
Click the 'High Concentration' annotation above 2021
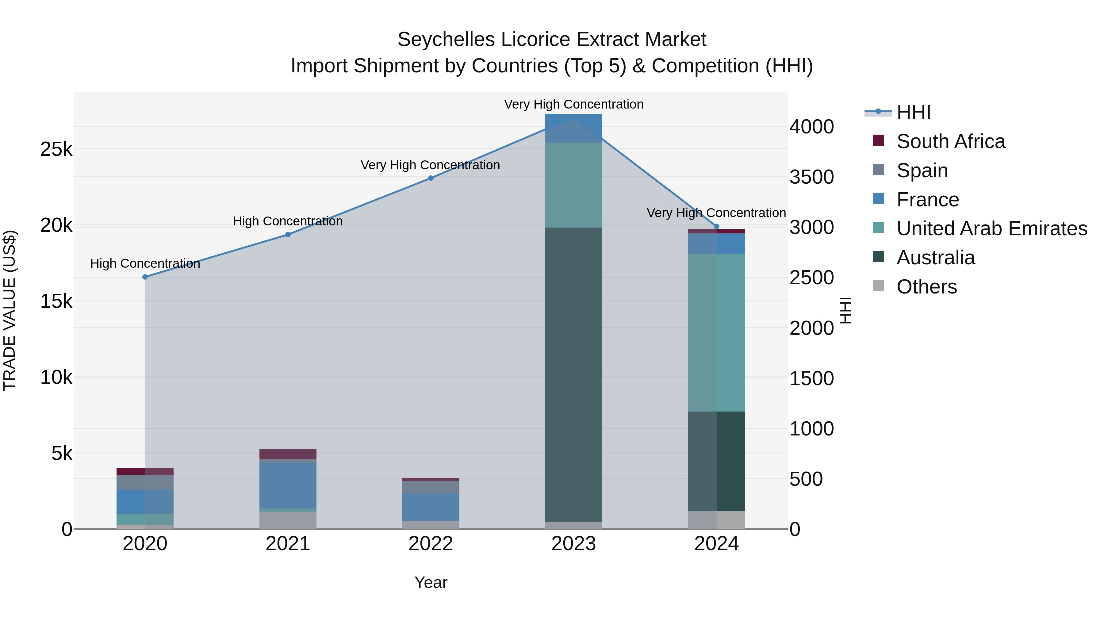(288, 222)
